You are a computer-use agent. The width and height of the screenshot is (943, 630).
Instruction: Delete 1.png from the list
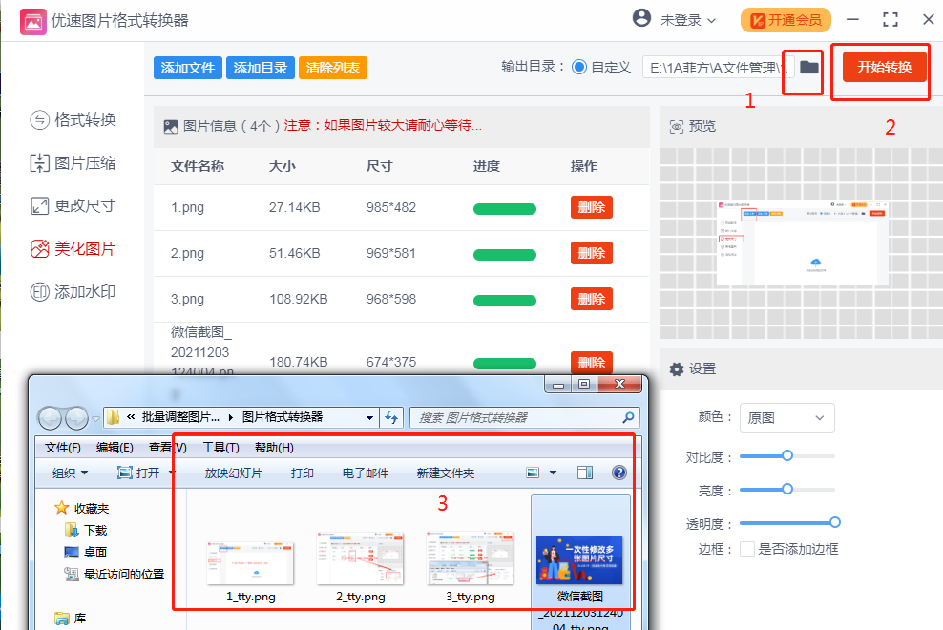591,207
